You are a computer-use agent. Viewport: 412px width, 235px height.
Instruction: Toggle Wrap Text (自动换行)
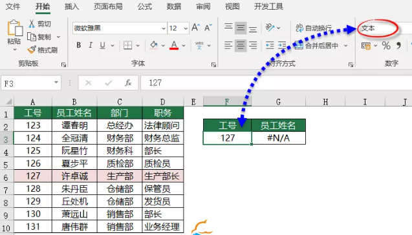314,28
